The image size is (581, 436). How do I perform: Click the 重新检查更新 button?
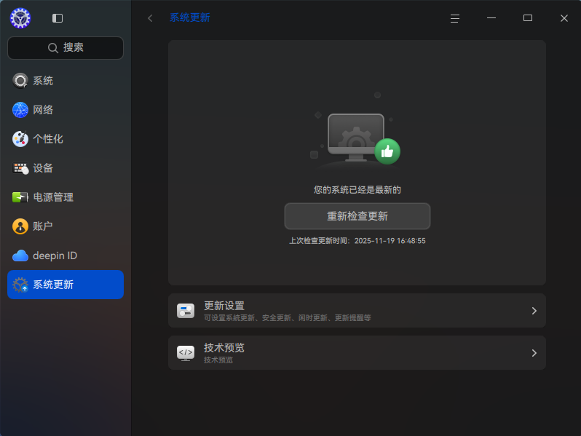pyautogui.click(x=357, y=216)
